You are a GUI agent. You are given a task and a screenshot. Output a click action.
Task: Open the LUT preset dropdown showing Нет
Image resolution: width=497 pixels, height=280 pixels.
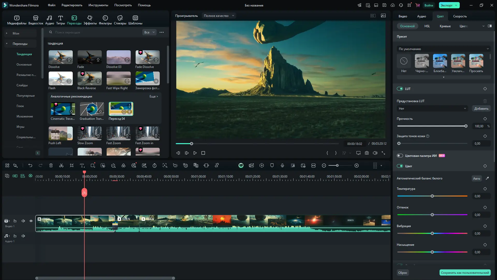[x=432, y=109]
